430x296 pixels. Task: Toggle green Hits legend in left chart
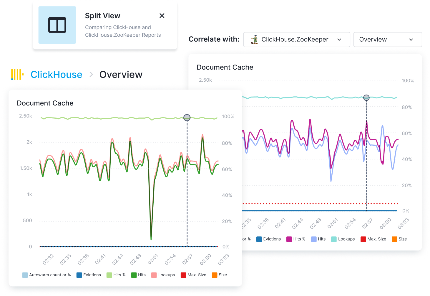[138, 275]
